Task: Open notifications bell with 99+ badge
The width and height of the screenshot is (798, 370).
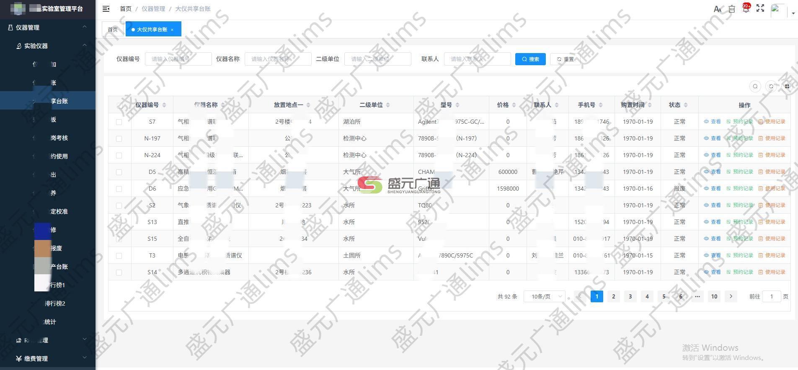Action: pos(746,8)
